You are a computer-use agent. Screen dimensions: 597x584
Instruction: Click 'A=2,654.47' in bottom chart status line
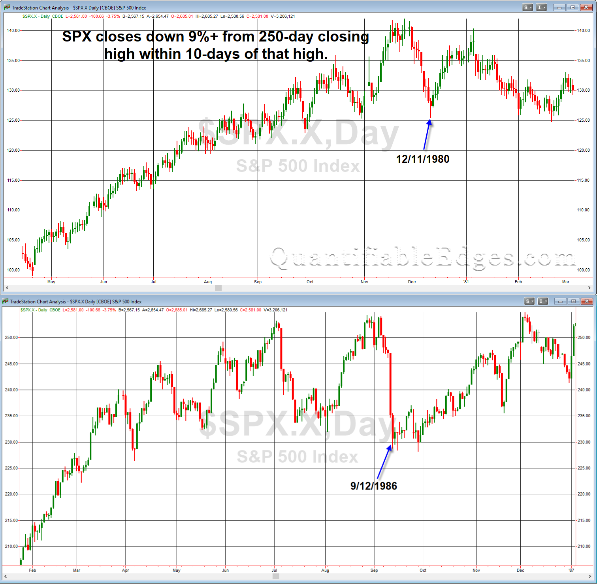tap(153, 310)
